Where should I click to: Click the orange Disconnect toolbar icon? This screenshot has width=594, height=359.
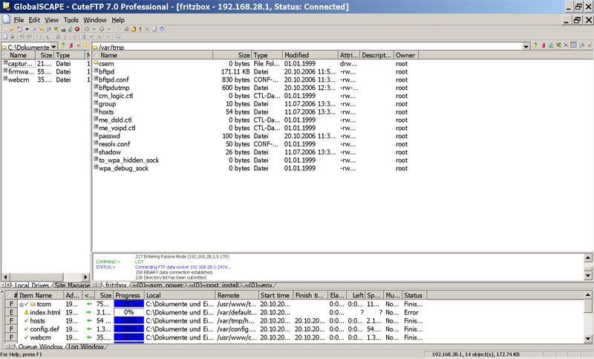42,29
